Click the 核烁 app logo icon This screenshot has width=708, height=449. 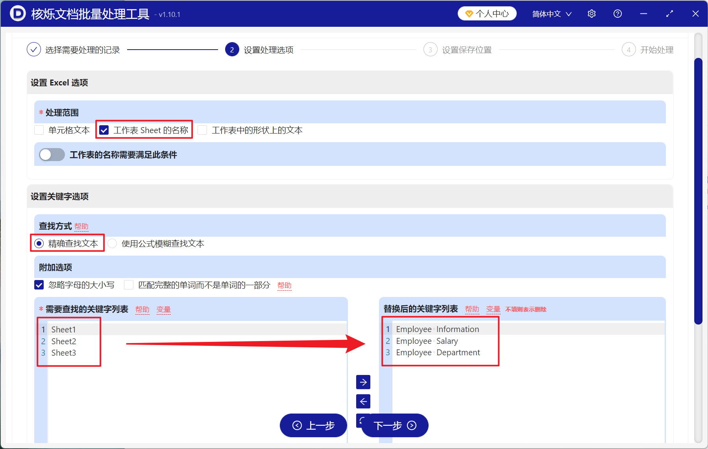click(x=17, y=13)
